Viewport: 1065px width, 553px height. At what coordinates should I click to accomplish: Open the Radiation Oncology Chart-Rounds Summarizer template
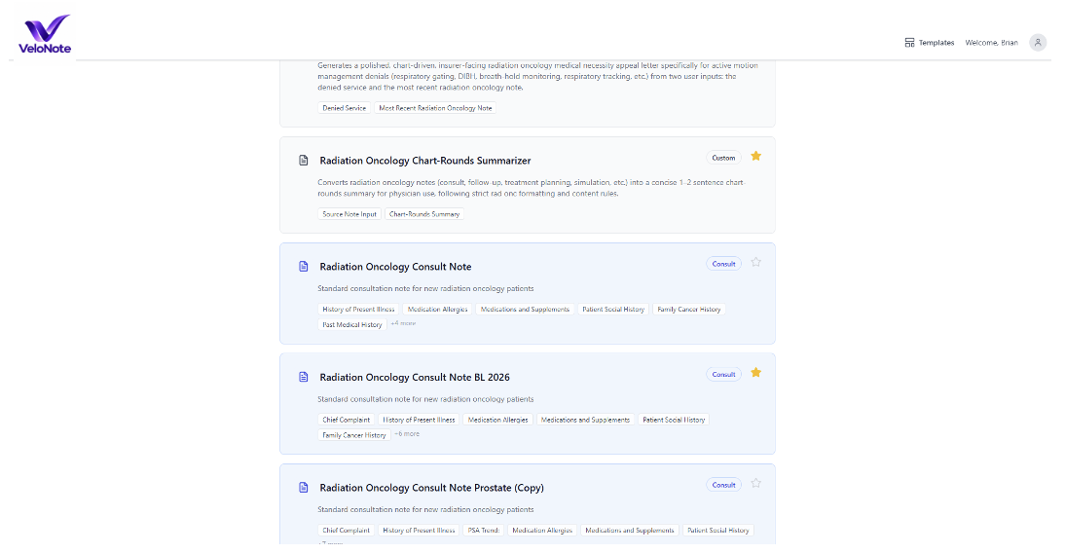click(x=425, y=161)
